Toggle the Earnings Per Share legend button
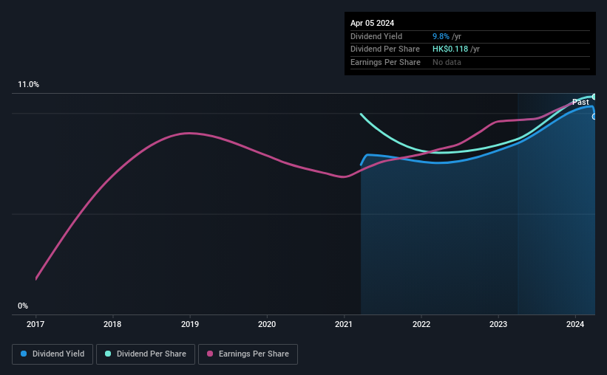Screen dimensions: 607x375 coord(248,354)
